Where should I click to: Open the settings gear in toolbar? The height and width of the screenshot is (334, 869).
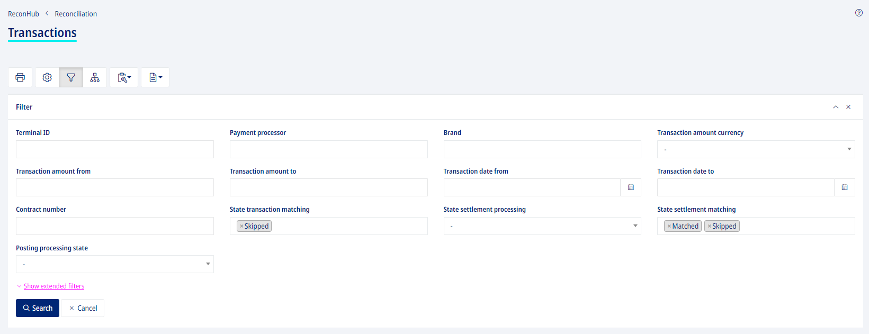point(47,77)
